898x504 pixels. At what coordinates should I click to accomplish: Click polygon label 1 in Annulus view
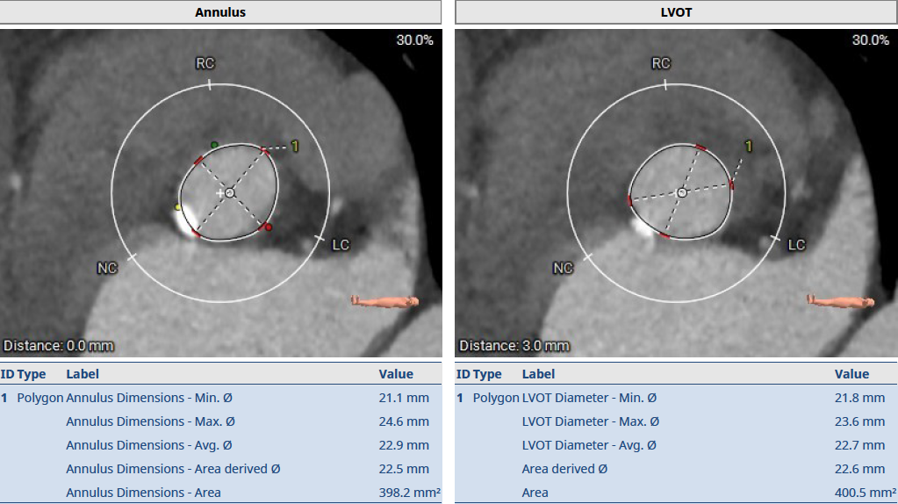coord(295,146)
